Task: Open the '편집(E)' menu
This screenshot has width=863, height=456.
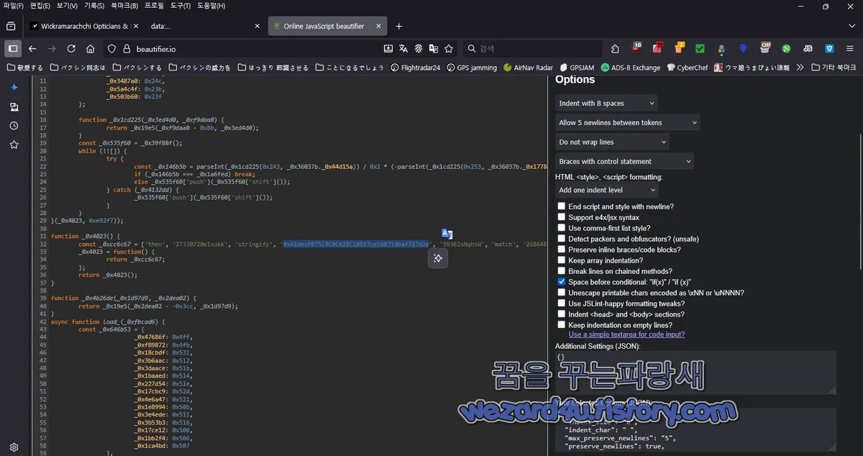Action: [x=40, y=6]
